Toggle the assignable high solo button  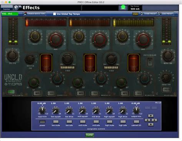click(x=123, y=122)
